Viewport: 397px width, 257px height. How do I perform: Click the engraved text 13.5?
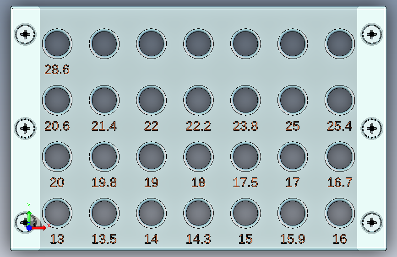click(104, 239)
